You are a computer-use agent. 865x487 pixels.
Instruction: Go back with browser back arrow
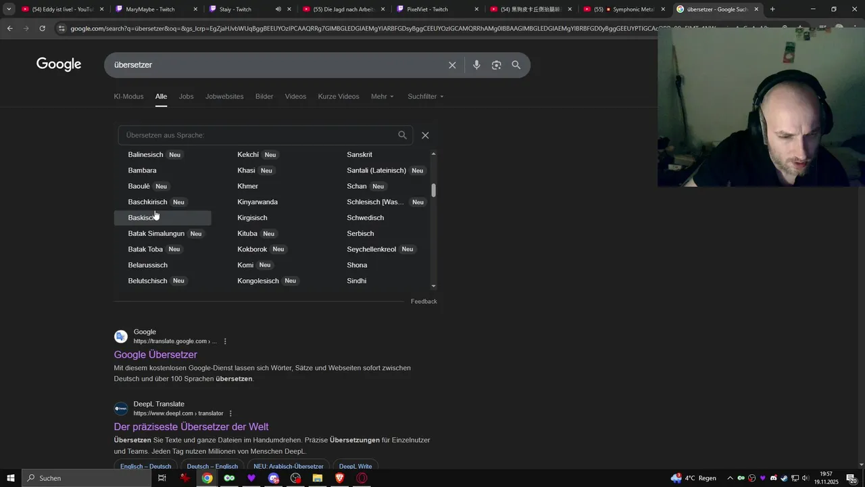9,28
